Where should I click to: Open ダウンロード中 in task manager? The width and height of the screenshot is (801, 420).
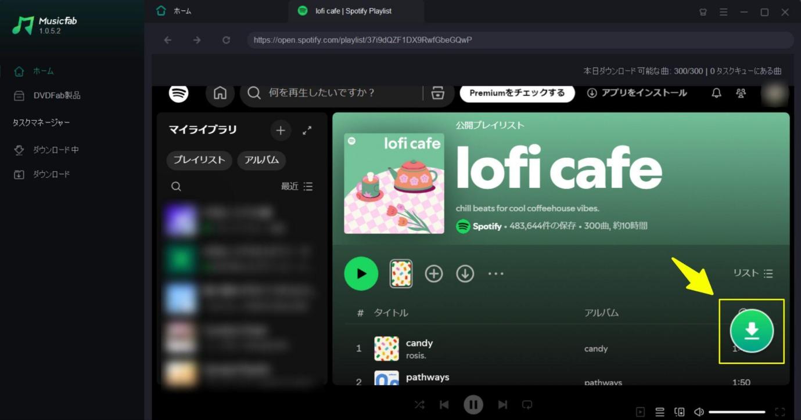click(x=46, y=150)
